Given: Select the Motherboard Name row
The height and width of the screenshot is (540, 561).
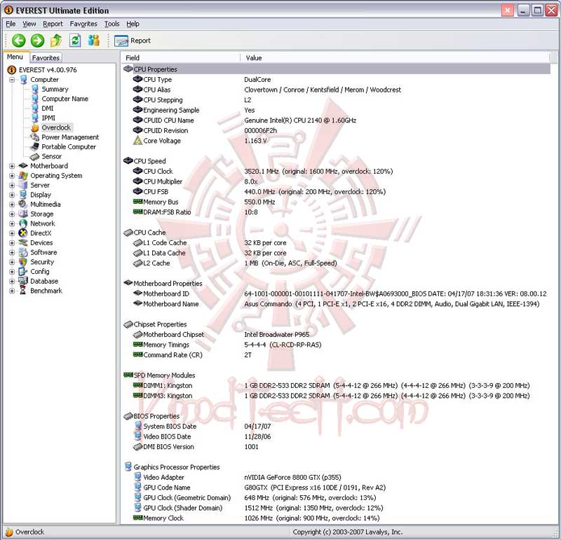Looking at the screenshot, I should pyautogui.click(x=337, y=304).
